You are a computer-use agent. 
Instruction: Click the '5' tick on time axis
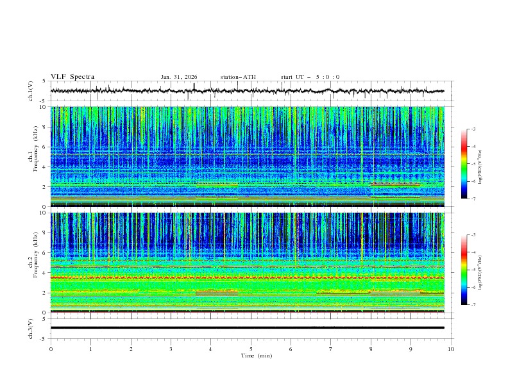coord(251,349)
